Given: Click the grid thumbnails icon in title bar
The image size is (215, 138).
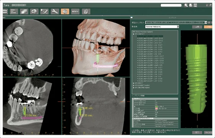Looking at the screenshot, I should coord(195,5).
